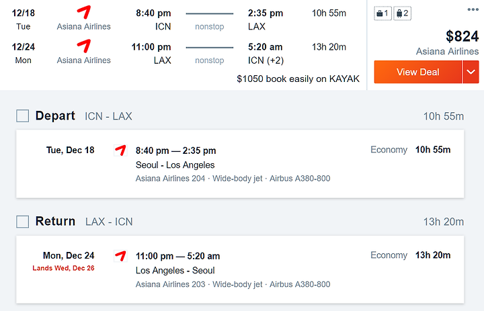Click the carry-on bag allowance icon
484x311 pixels.
pos(382,13)
